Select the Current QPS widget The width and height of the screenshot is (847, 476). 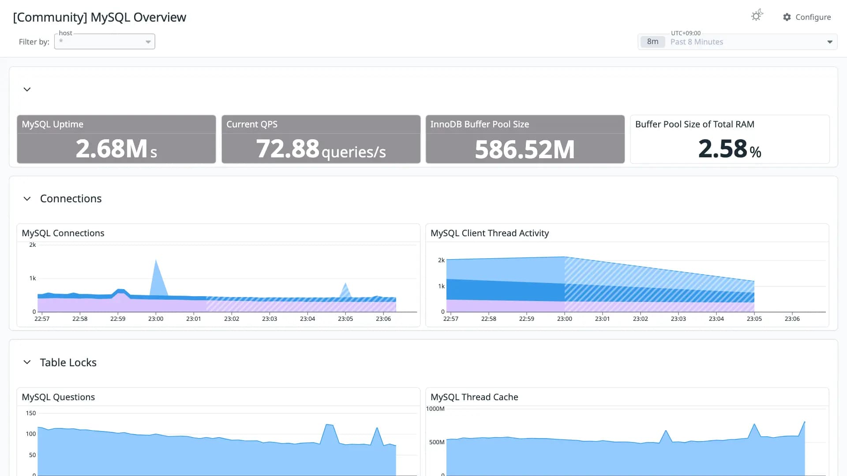tap(321, 139)
